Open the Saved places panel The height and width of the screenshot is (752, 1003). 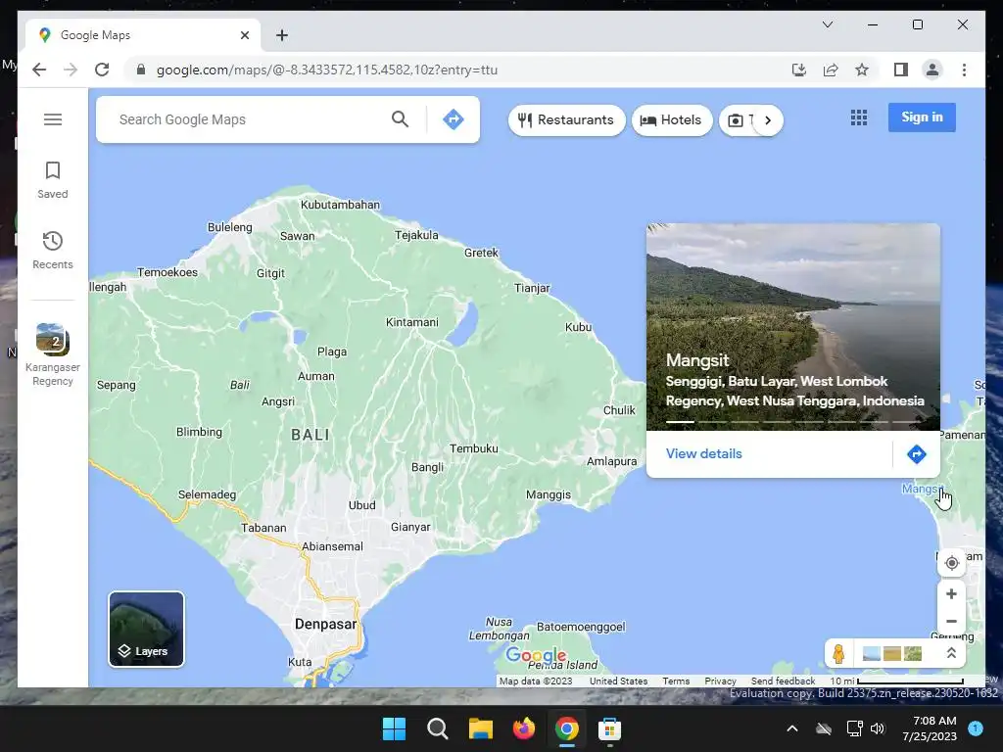point(53,180)
